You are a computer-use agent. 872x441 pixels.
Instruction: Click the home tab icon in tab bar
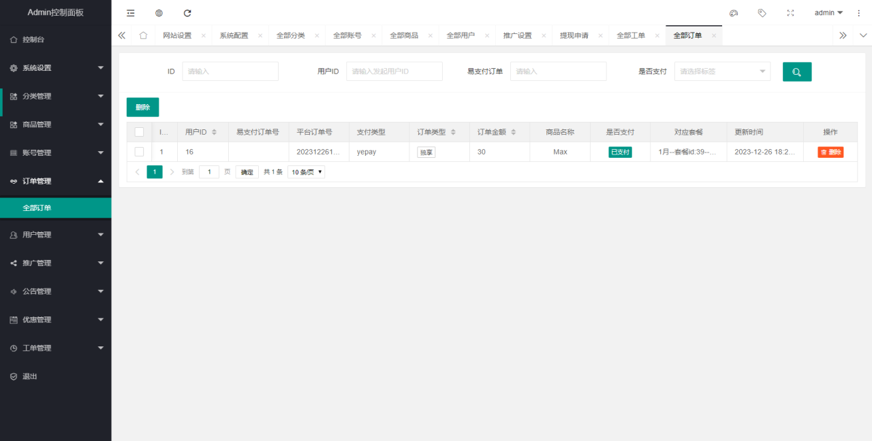tap(143, 35)
